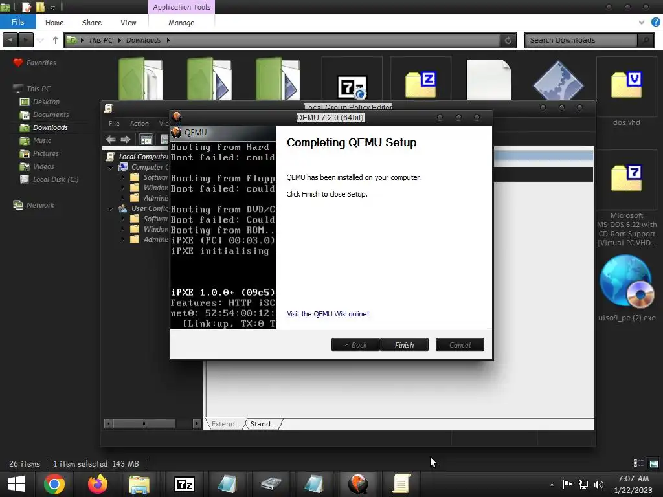663x497 pixels.
Task: Click the search magnifier icon
Action: pos(646,40)
